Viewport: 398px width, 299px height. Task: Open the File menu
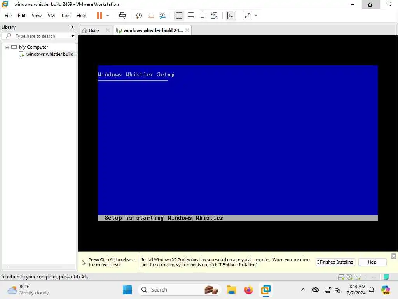pyautogui.click(x=8, y=16)
